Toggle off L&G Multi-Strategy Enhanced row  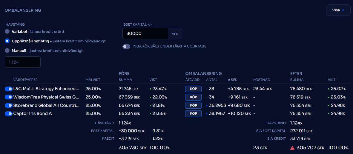(x=8, y=89)
